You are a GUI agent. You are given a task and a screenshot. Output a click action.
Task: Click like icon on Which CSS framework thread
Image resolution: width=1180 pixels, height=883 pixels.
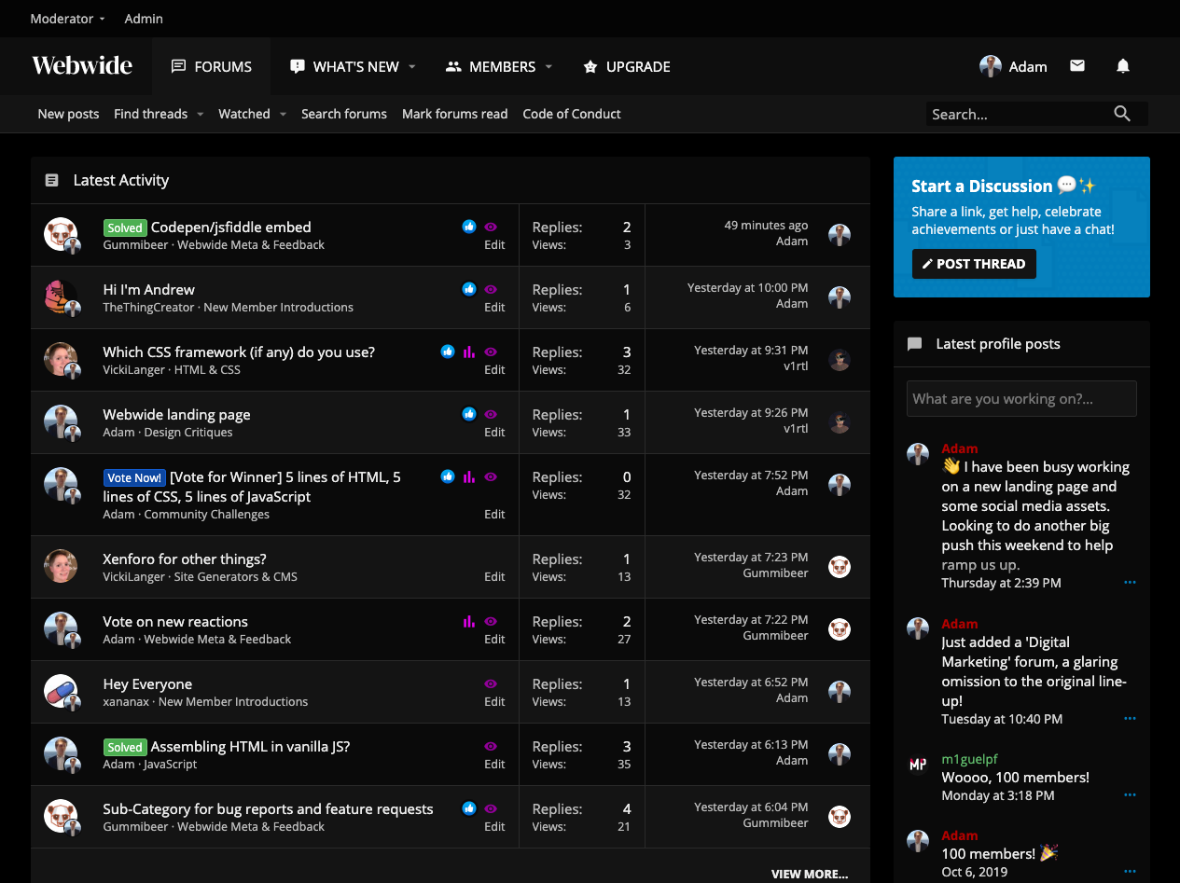pyautogui.click(x=448, y=352)
